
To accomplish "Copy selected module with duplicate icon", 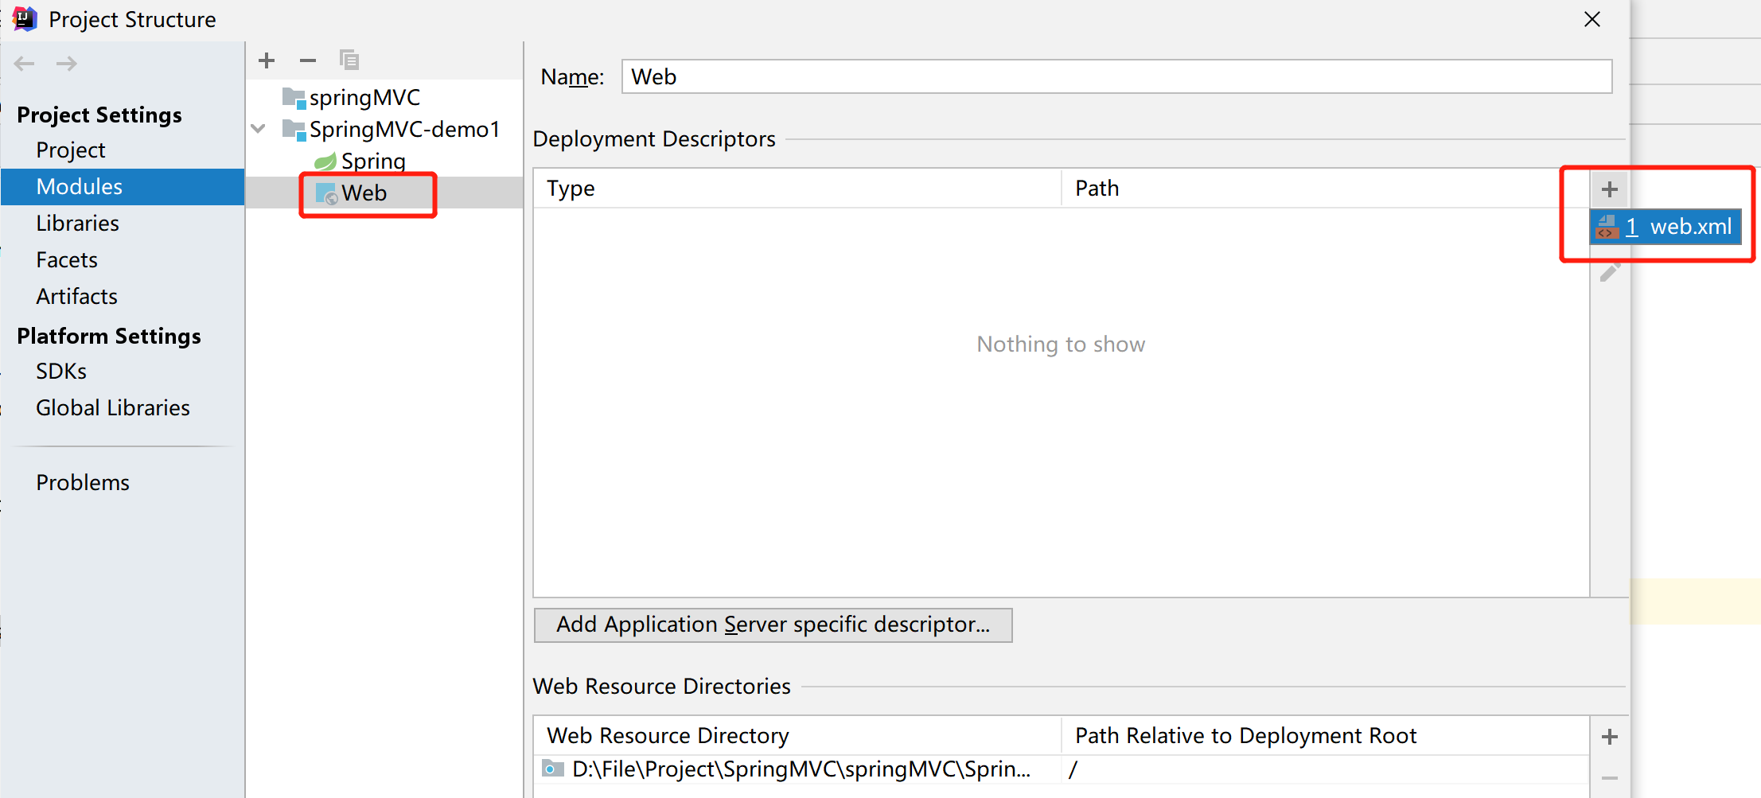I will coord(349,60).
